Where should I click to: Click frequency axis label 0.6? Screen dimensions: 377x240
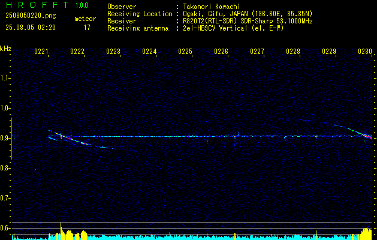click(5, 228)
